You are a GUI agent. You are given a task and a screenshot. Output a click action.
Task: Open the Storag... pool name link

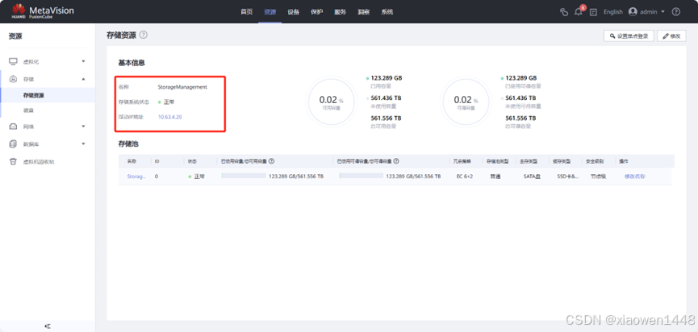point(136,176)
